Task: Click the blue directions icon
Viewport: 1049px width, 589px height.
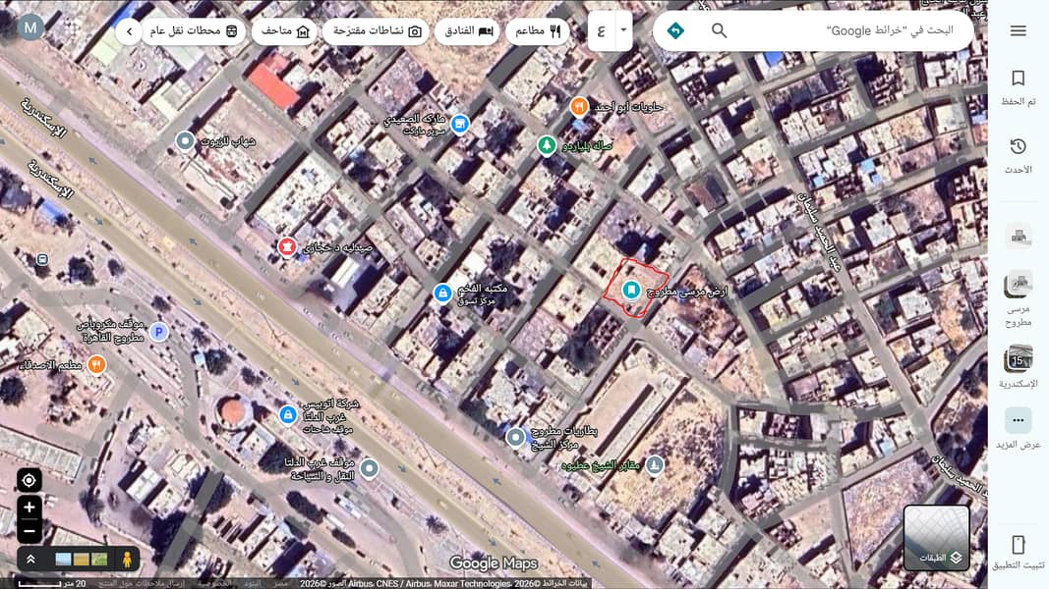Action: pyautogui.click(x=675, y=30)
